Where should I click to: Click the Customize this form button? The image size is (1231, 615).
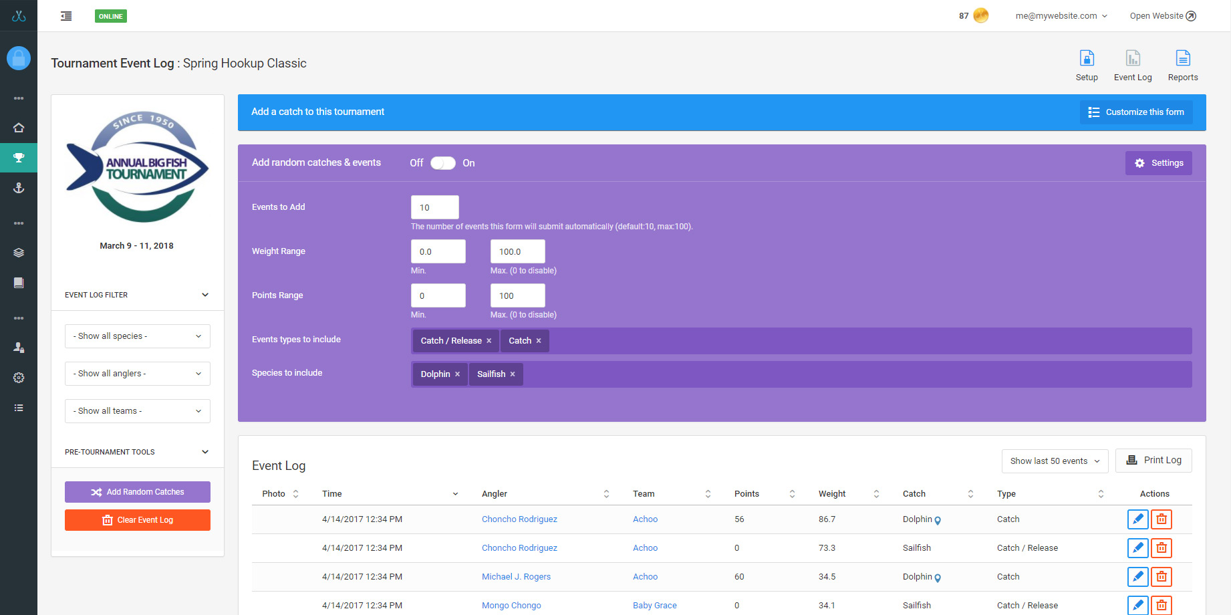click(1136, 112)
